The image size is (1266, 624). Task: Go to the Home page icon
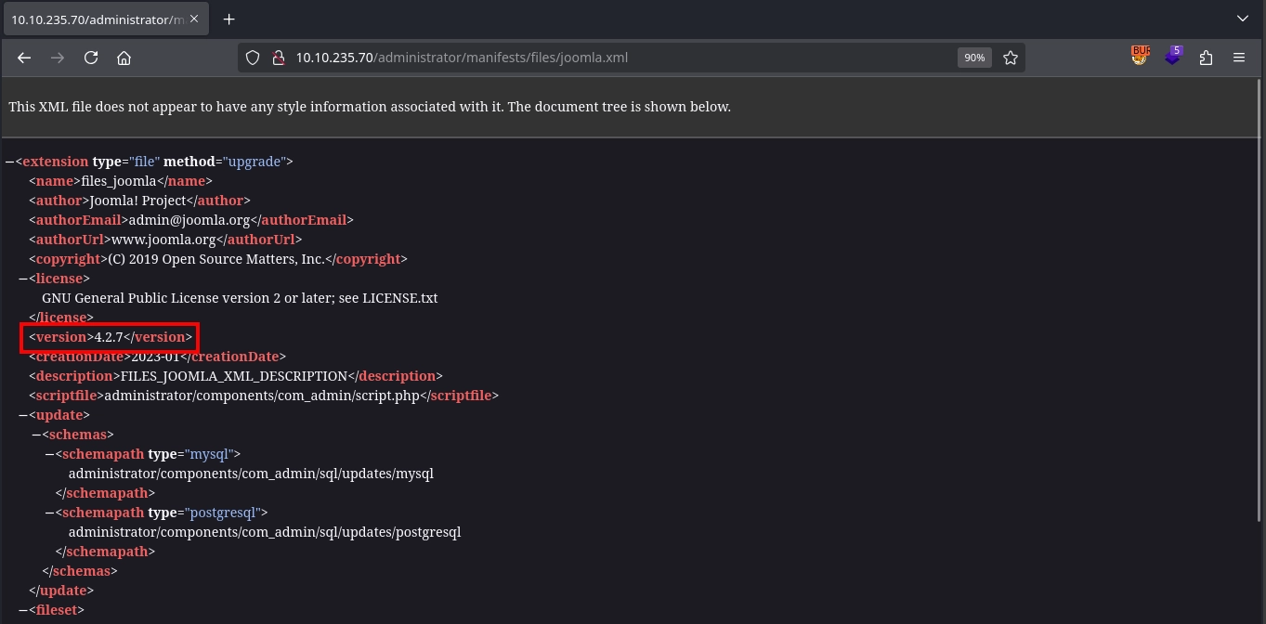pyautogui.click(x=124, y=58)
